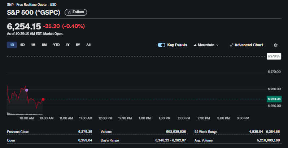Click the Open label

[11, 140]
